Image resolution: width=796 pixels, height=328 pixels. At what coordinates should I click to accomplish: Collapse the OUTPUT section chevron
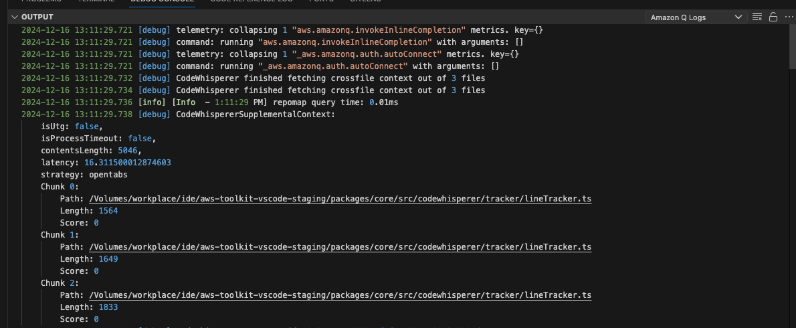[x=13, y=17]
